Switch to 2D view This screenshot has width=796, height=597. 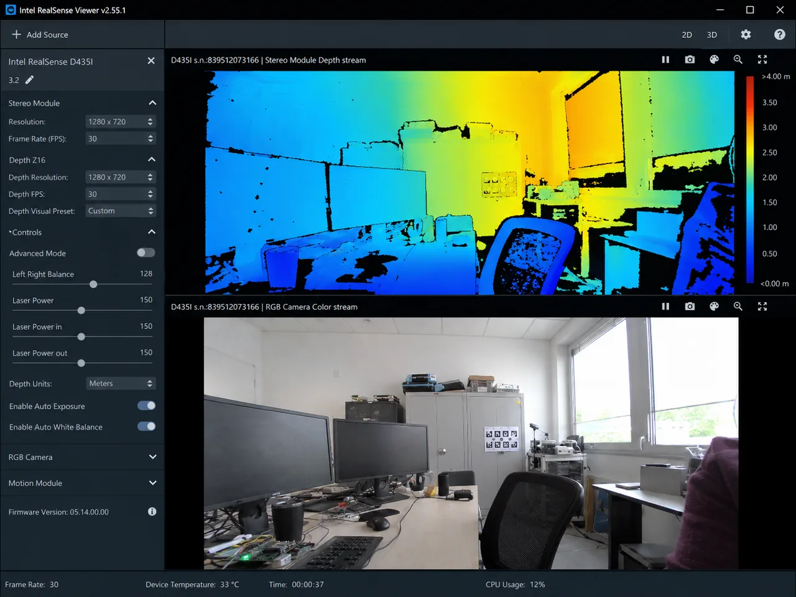pos(687,35)
